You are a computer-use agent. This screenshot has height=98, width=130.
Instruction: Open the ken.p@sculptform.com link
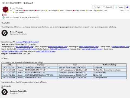tap(24, 47)
